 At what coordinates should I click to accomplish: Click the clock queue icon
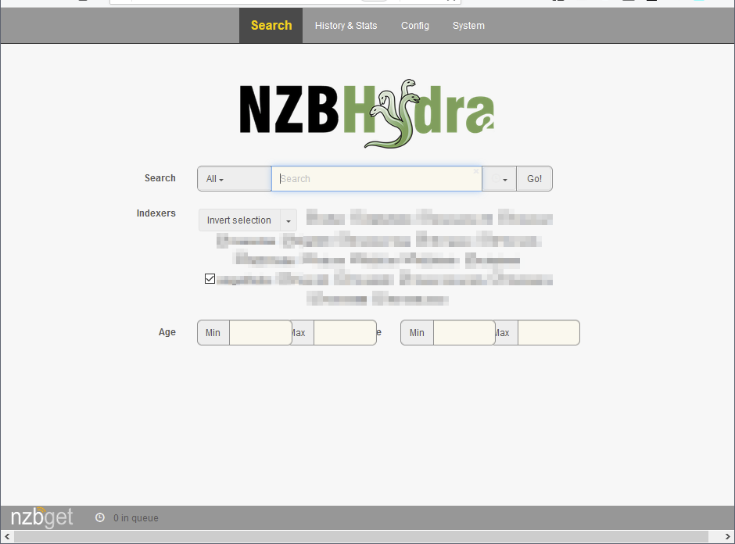point(100,517)
